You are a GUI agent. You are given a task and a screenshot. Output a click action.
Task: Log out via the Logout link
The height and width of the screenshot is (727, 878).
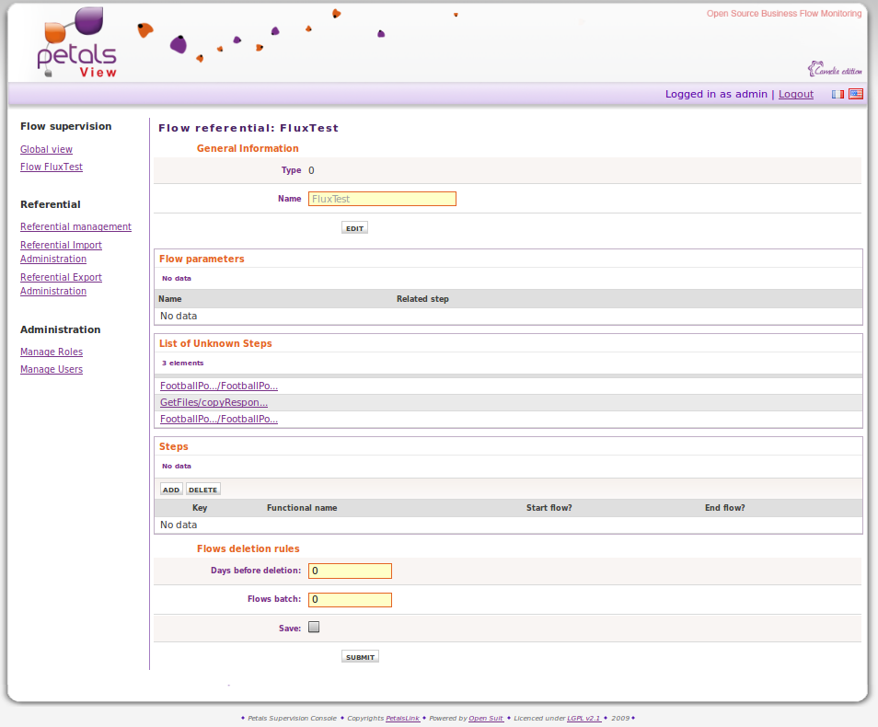(x=796, y=94)
